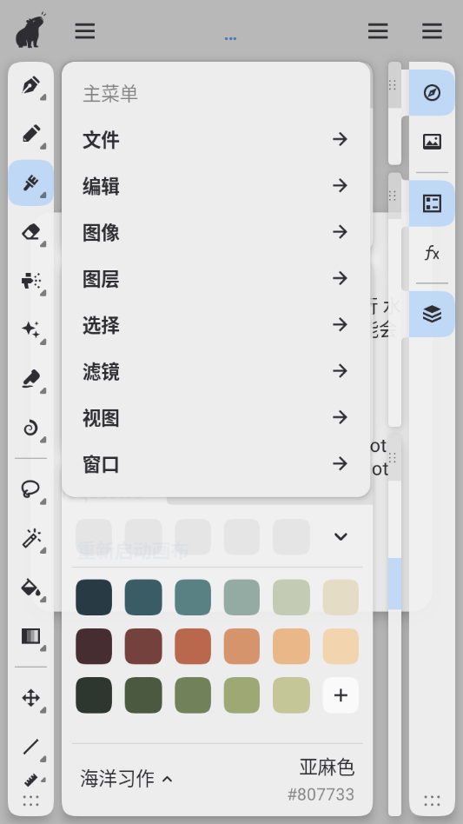Pick the light olive green swatch
The width and height of the screenshot is (463, 824).
tap(242, 695)
